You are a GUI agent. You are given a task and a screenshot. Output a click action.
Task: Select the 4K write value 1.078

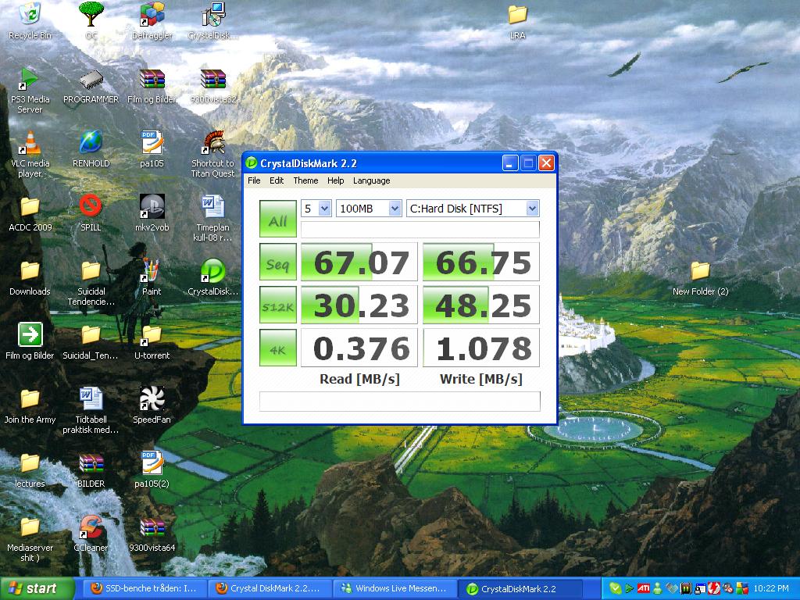click(x=481, y=348)
